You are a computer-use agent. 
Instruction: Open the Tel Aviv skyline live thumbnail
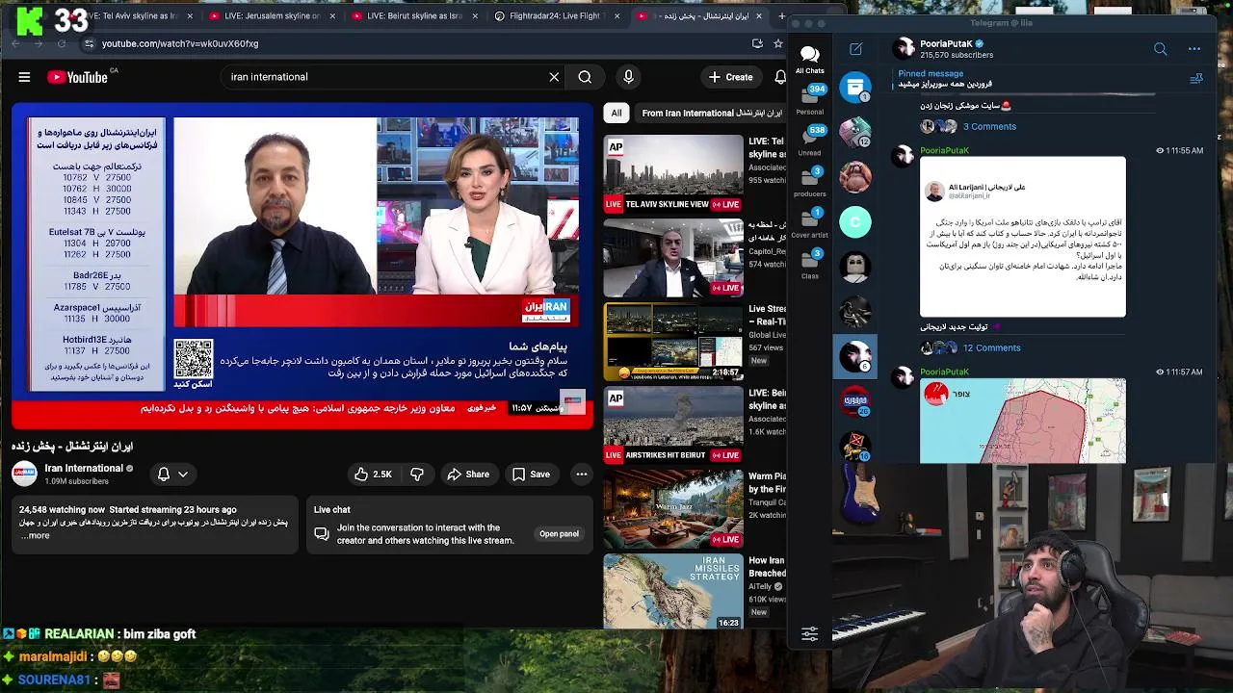[673, 173]
